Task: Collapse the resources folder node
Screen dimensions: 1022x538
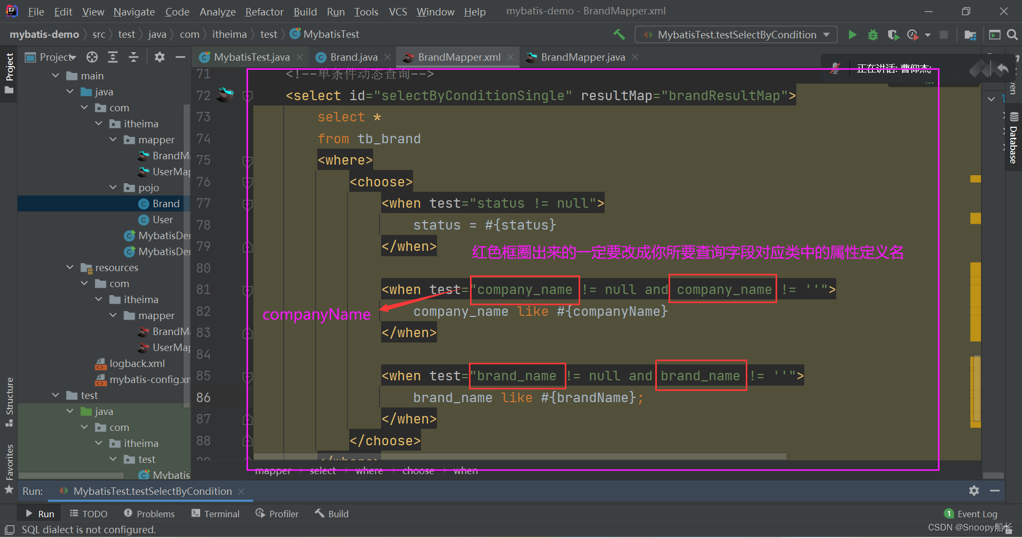Action: 70,267
